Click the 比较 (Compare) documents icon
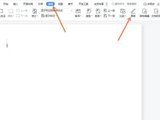160x120 pixels. (123, 11)
